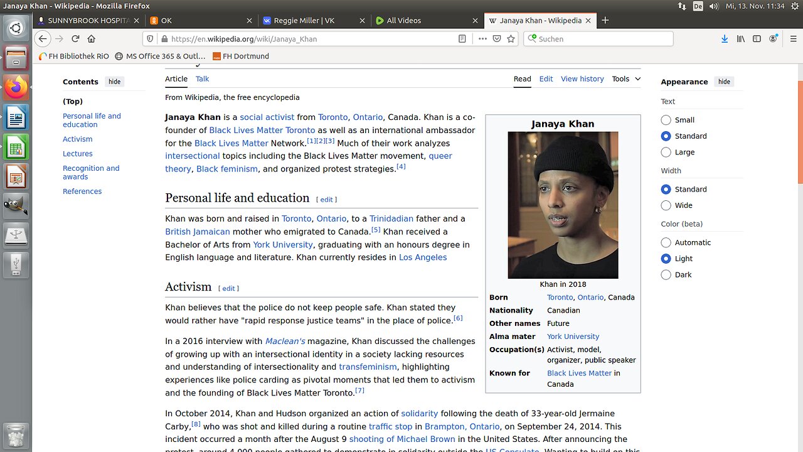Open the Firefox account avatar icon
Image resolution: width=803 pixels, height=452 pixels.
point(774,38)
